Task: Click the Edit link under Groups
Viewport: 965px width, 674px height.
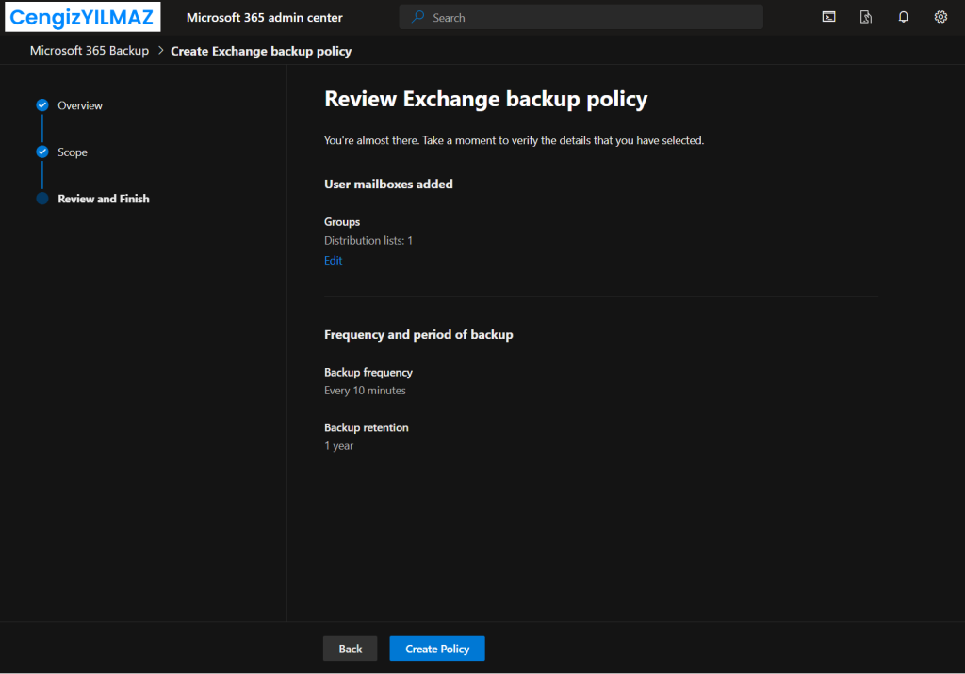Action: tap(333, 261)
